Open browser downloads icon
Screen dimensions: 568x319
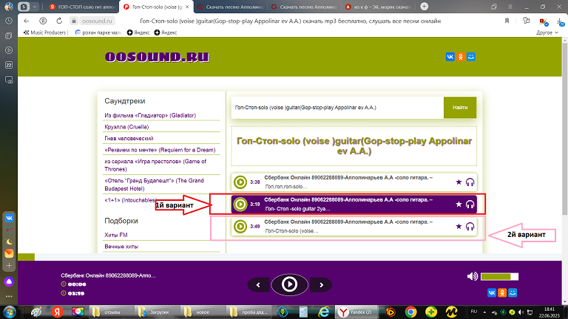(561, 21)
